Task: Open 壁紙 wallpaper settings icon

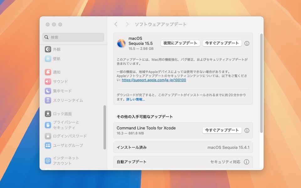Action: 48,59
